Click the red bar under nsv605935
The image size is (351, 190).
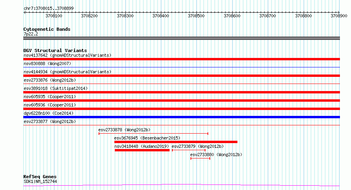[x=181, y=101]
